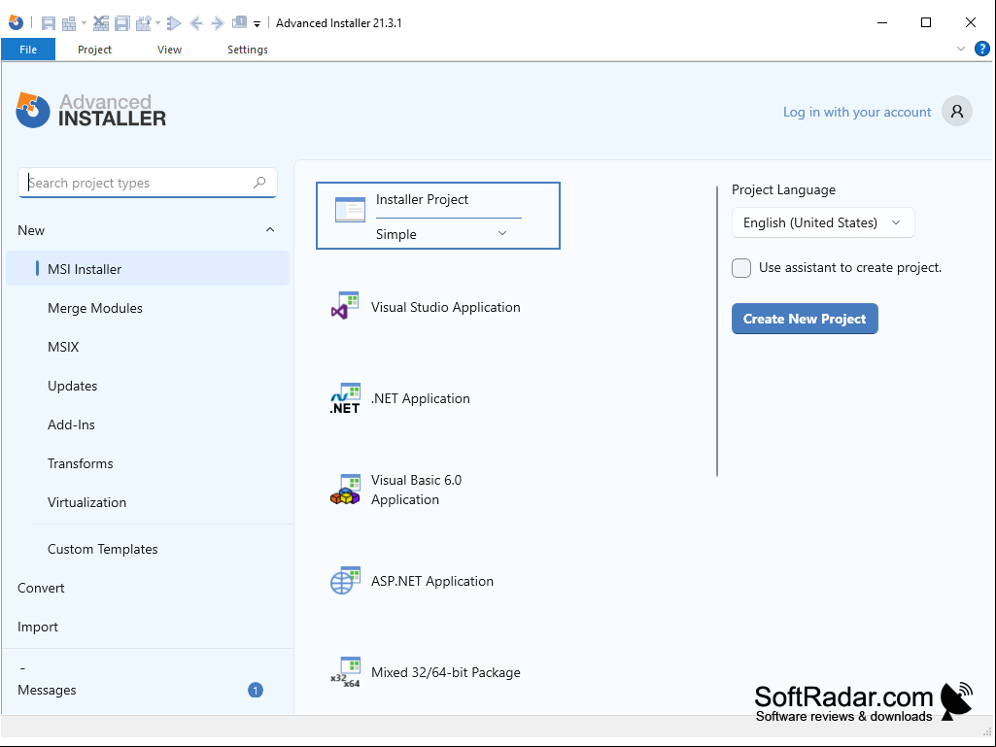
Task: Click the Cancel build icon with X
Action: point(100,23)
